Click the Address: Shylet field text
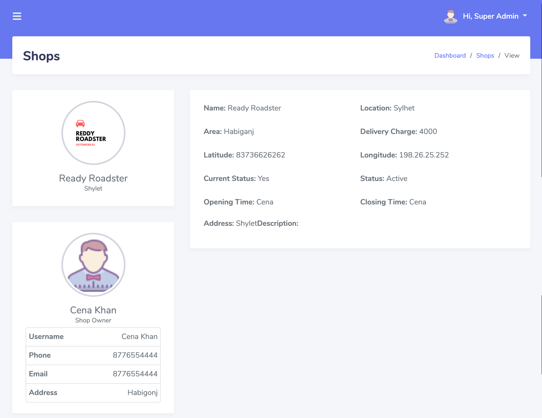Viewport: 542px width, 418px height. (230, 223)
